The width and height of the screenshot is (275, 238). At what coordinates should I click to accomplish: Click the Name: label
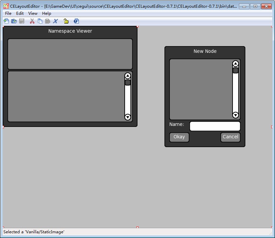[177, 124]
